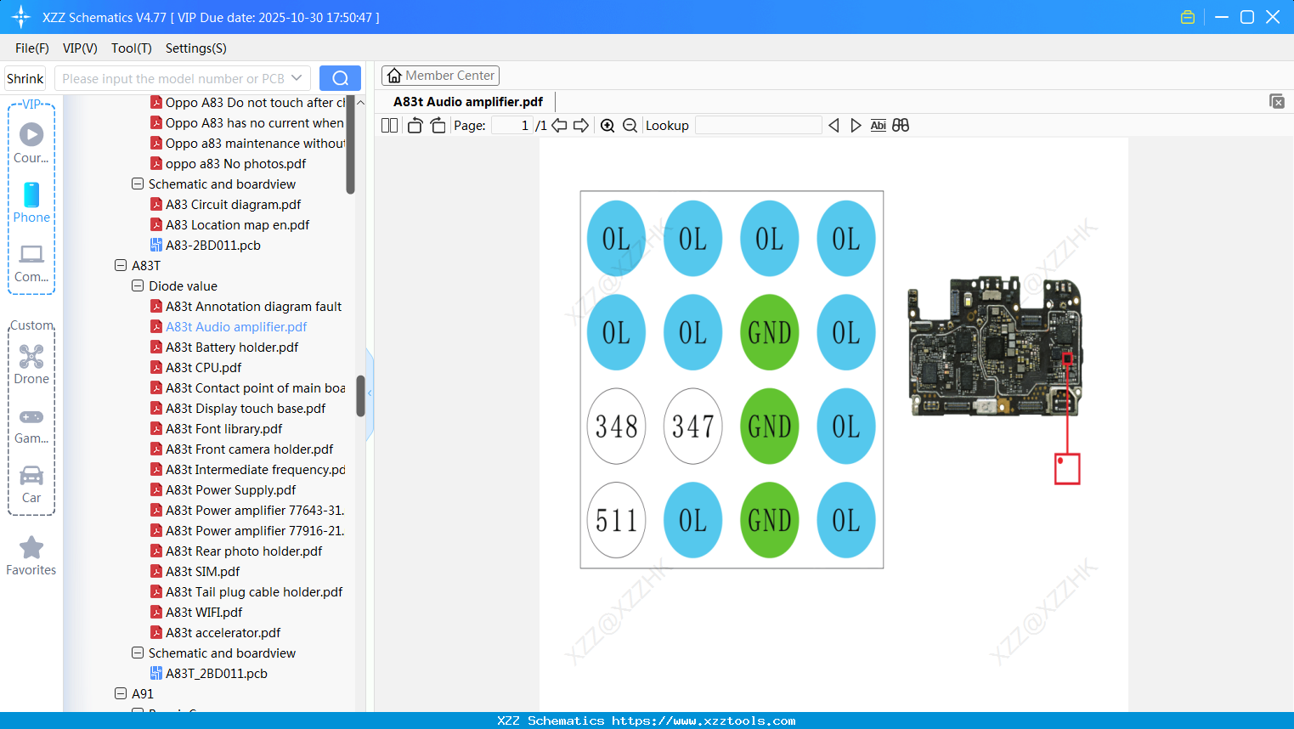This screenshot has height=729, width=1294.
Task: Open Favorites in the sidebar
Action: coord(31,557)
